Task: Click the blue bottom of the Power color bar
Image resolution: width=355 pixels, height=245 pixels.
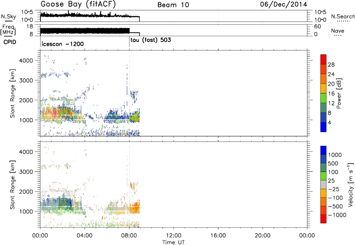Action: click(x=323, y=127)
